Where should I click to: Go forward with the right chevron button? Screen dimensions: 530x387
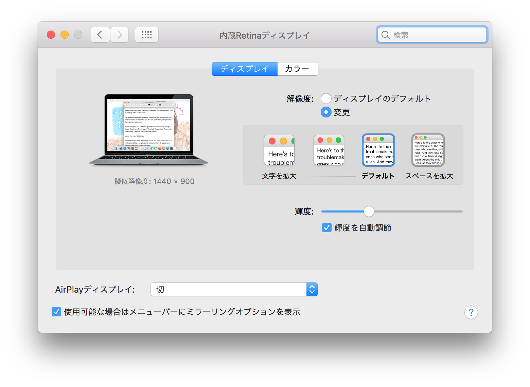coord(119,35)
